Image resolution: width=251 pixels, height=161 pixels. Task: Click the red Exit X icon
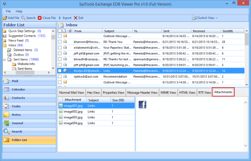[76, 18]
